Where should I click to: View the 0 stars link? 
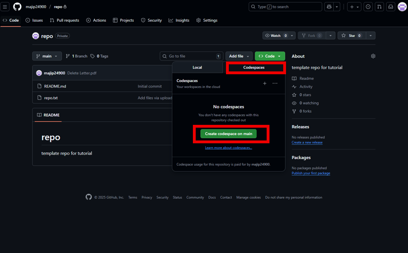point(302,95)
